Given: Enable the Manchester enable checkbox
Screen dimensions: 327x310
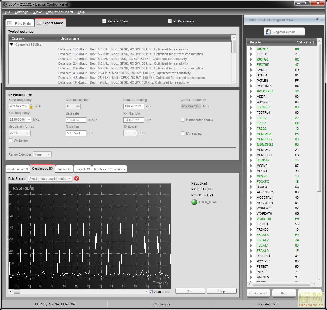Looking at the screenshot, I should click(x=182, y=120).
